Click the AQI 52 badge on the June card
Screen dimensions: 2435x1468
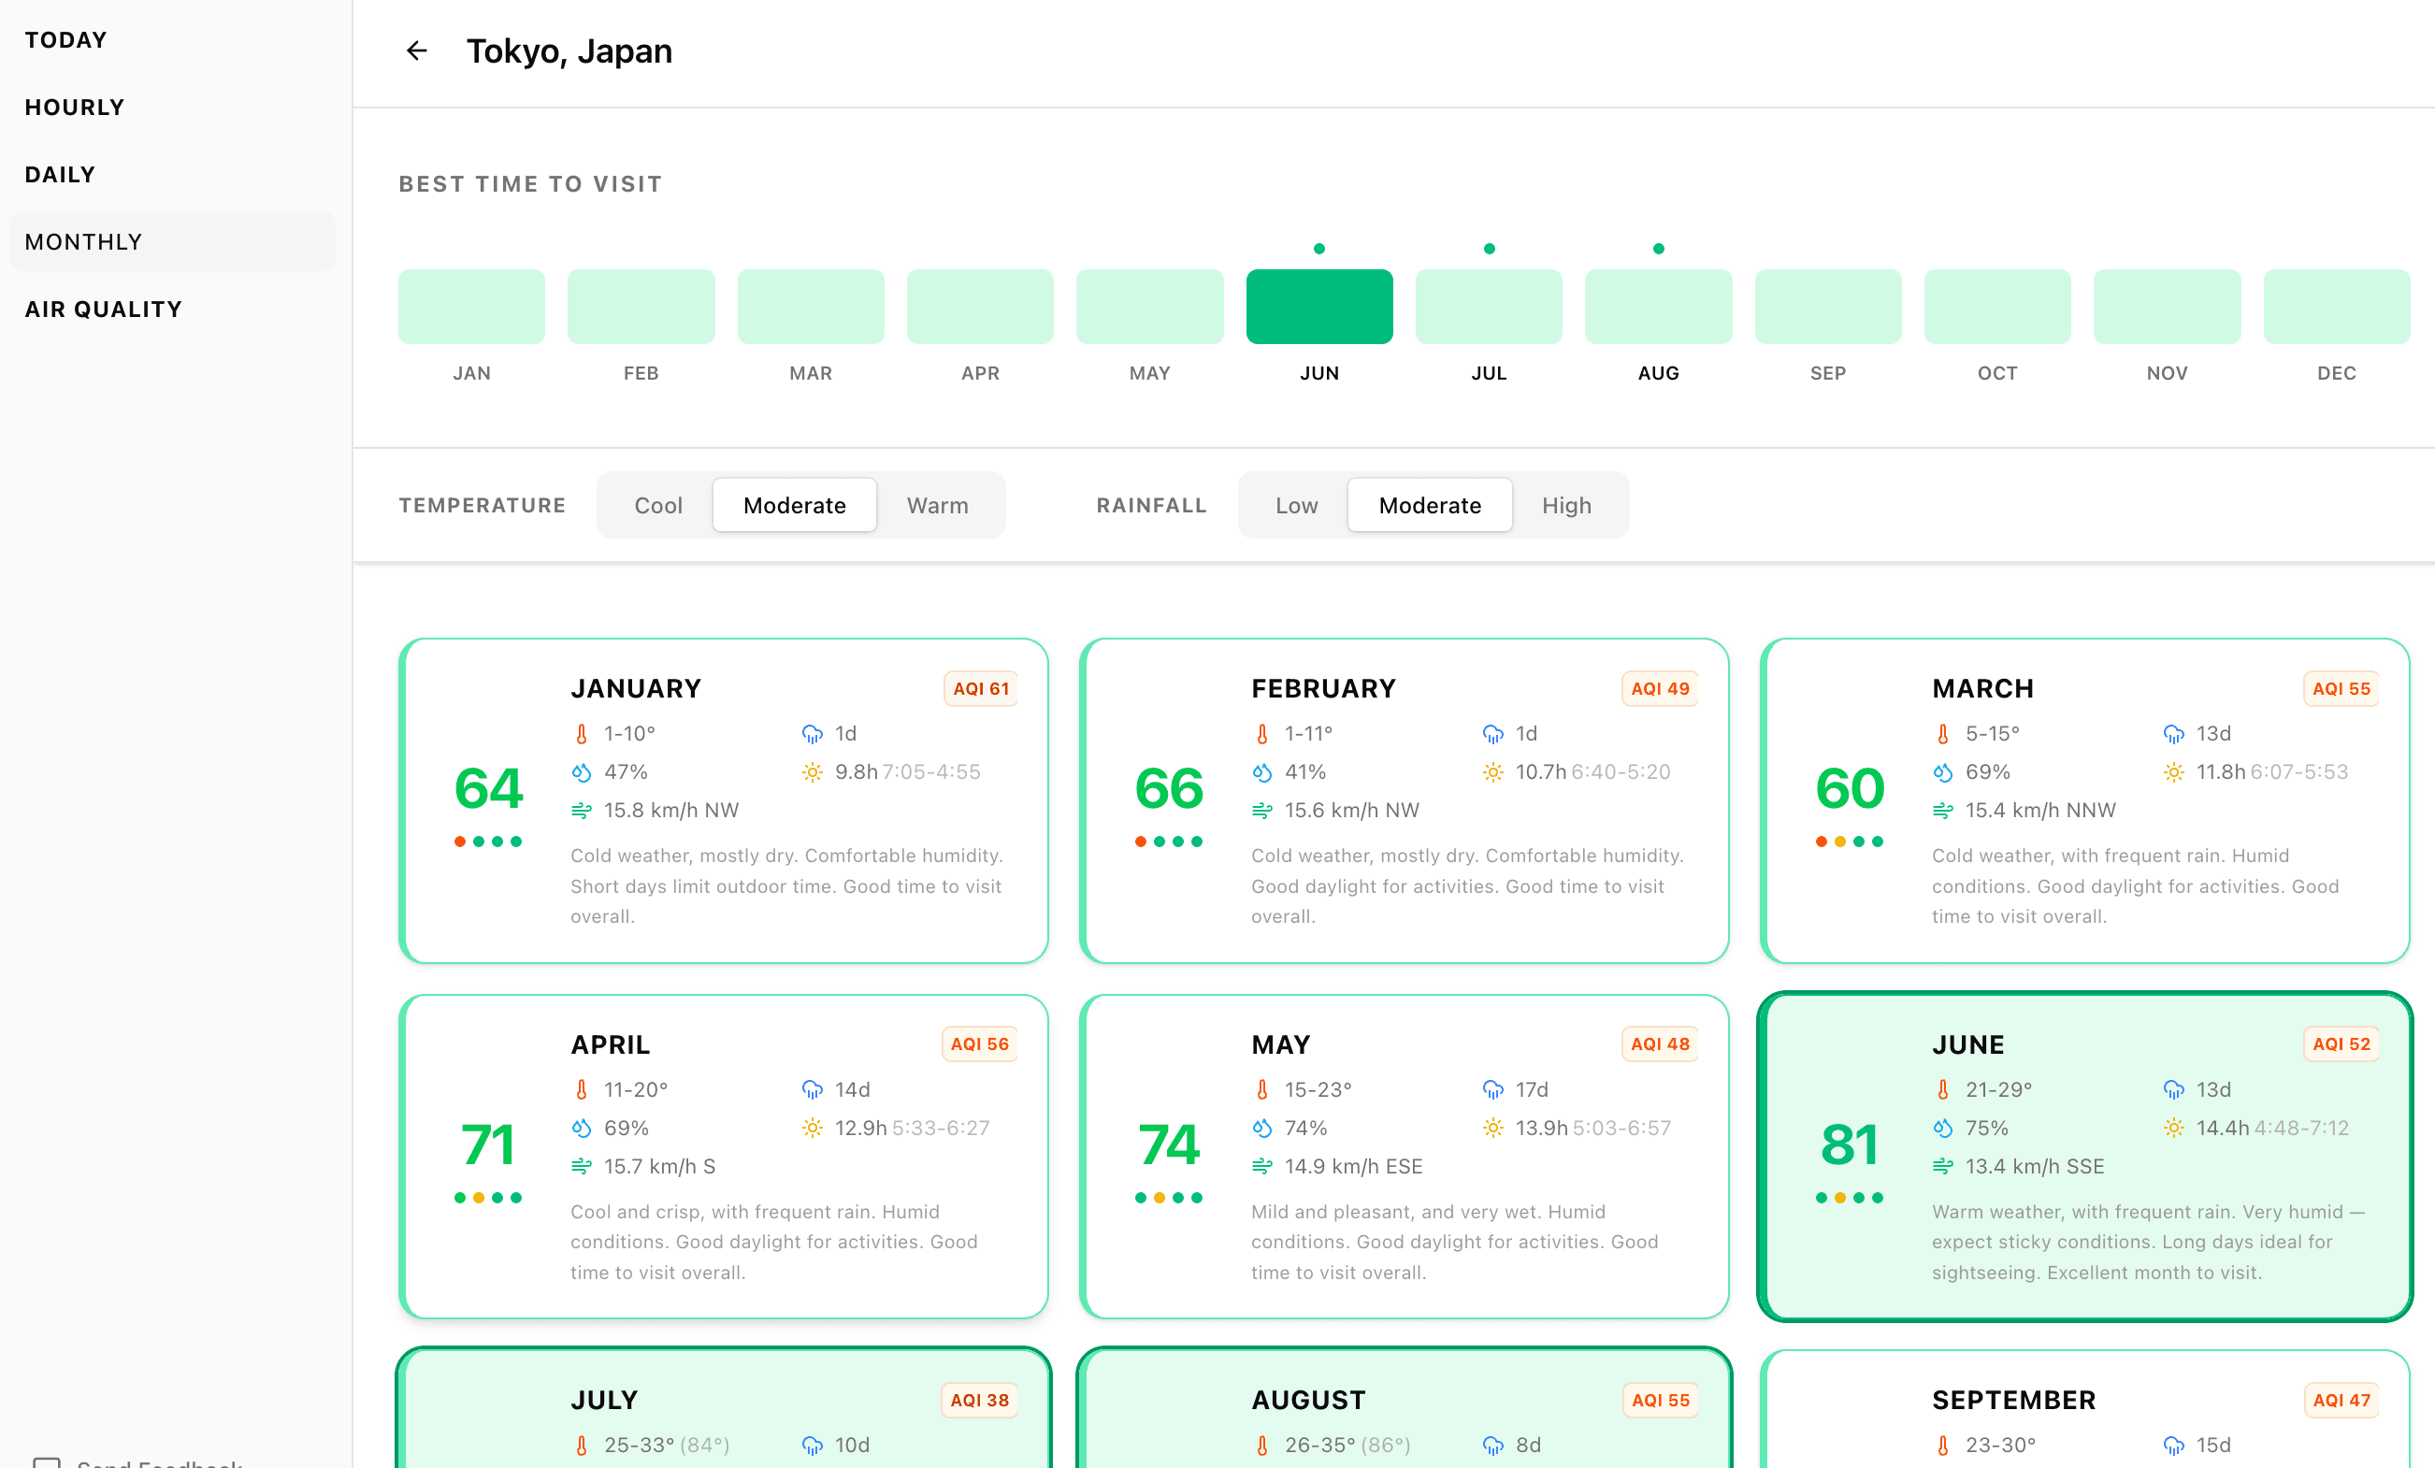(2341, 1044)
